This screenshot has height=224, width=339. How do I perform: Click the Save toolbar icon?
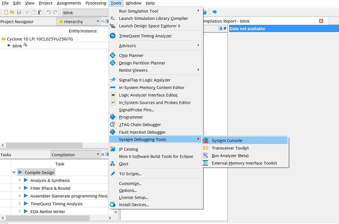pyautogui.click(x=19, y=12)
